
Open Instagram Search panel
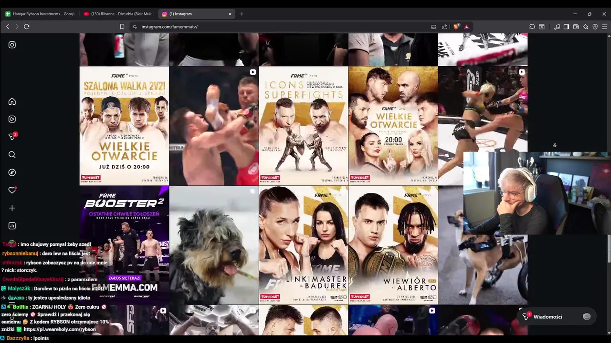pyautogui.click(x=12, y=155)
